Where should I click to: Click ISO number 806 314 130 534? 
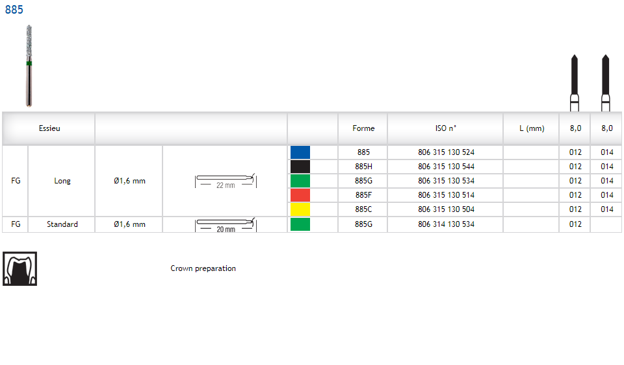(445, 224)
